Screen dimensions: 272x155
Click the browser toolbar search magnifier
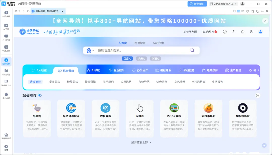(234, 11)
